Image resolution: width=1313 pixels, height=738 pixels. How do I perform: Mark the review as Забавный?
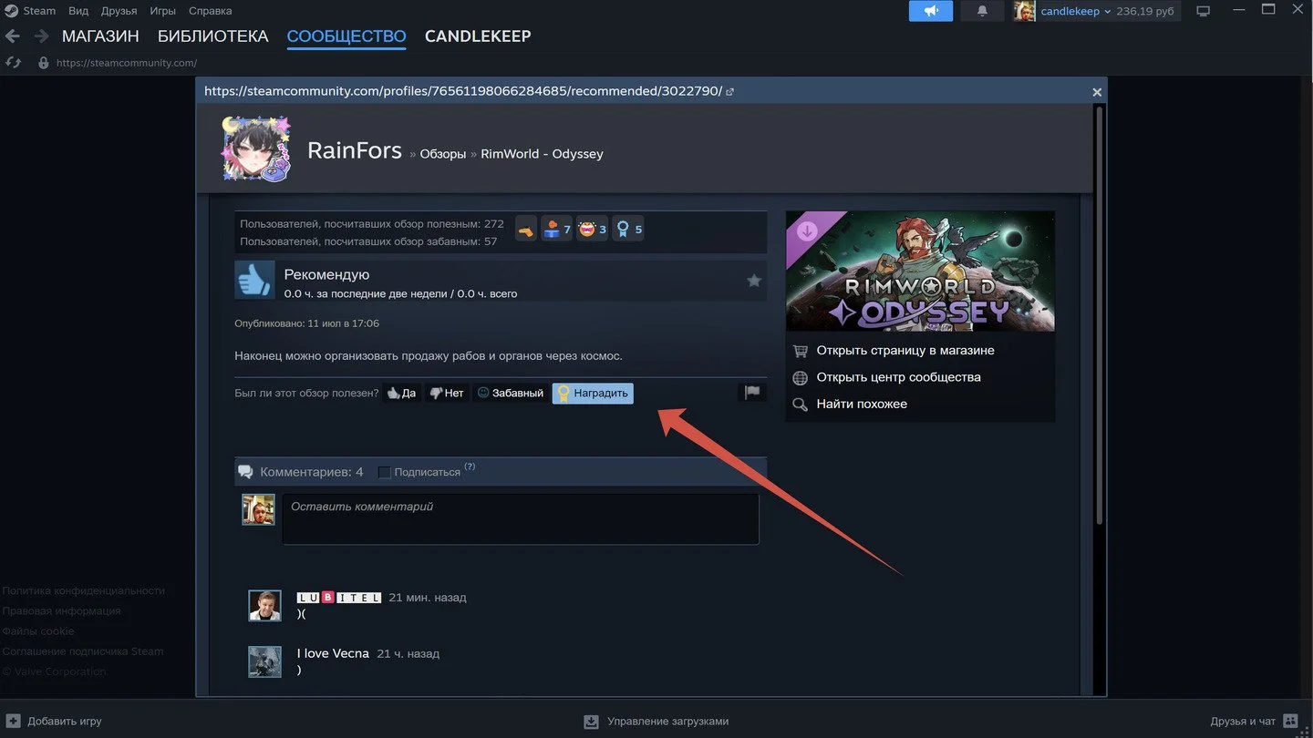[511, 394]
